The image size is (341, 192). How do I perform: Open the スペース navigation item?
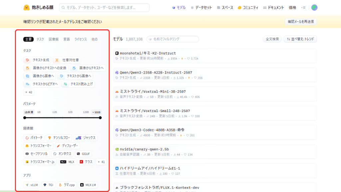pos(225,8)
